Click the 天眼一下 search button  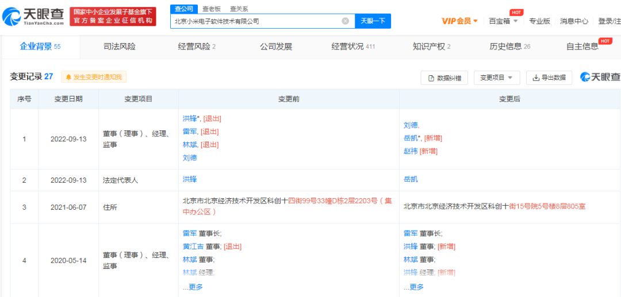[x=373, y=21]
